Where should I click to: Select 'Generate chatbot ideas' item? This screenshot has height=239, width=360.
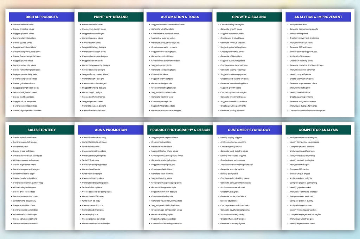(x=162, y=56)
